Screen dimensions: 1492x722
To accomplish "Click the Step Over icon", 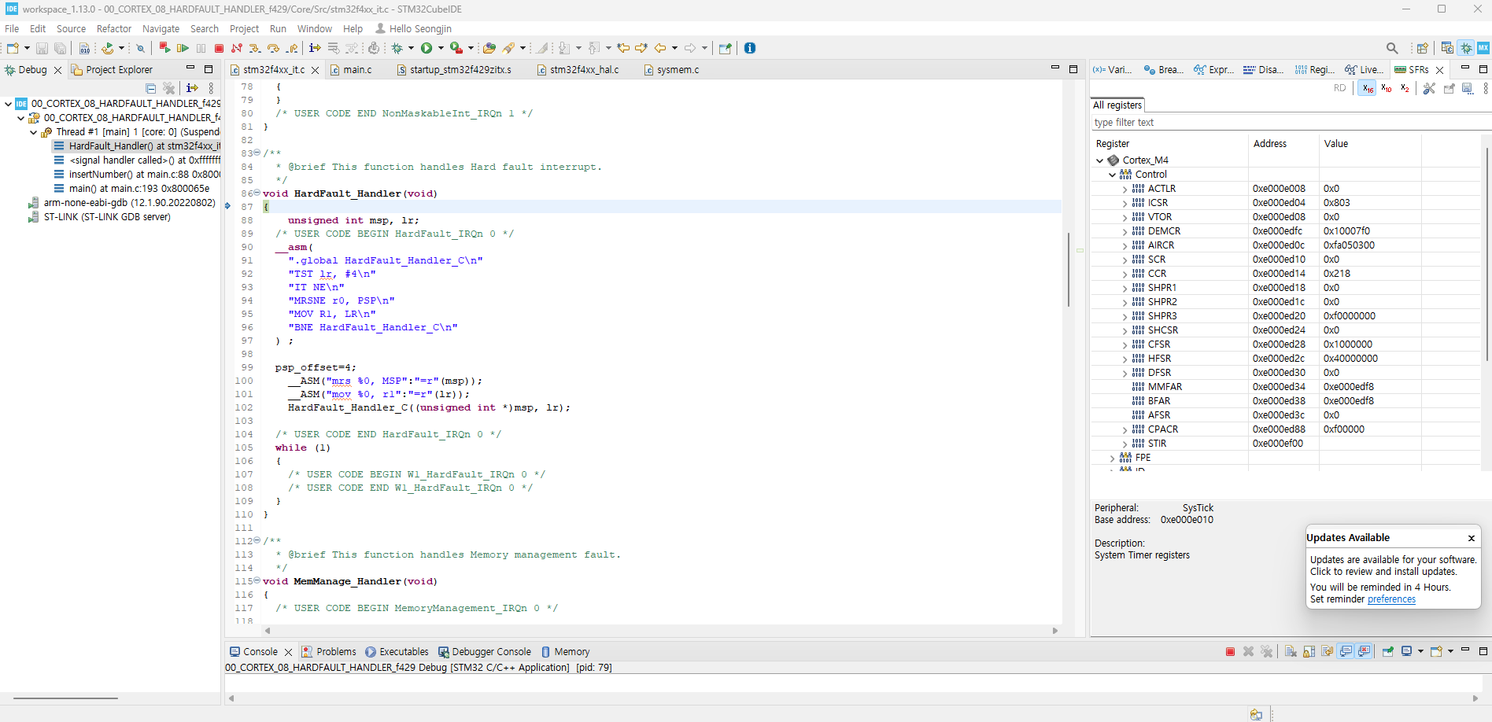I will coord(273,48).
